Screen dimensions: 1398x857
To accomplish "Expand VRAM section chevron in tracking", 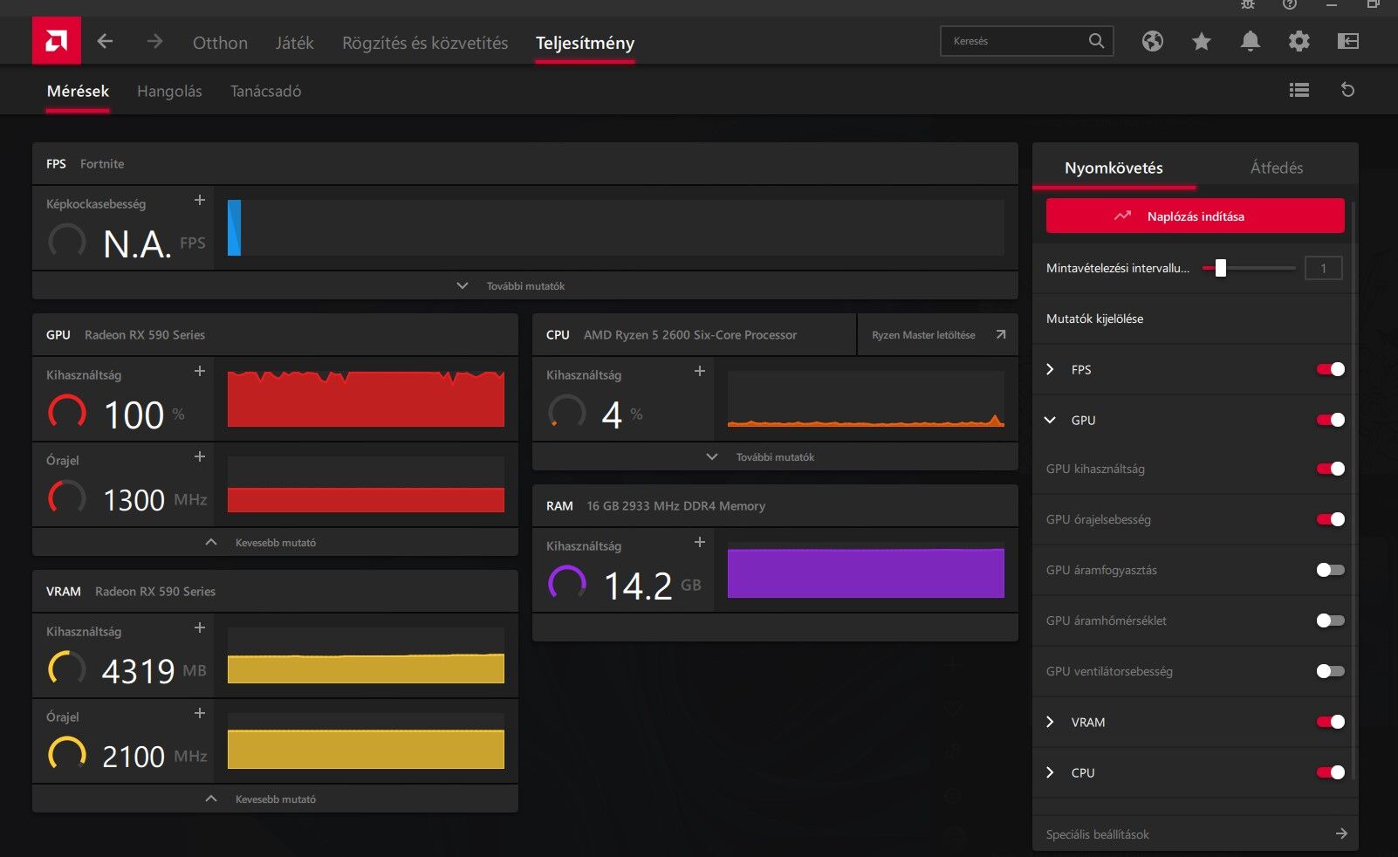I will pos(1050,722).
